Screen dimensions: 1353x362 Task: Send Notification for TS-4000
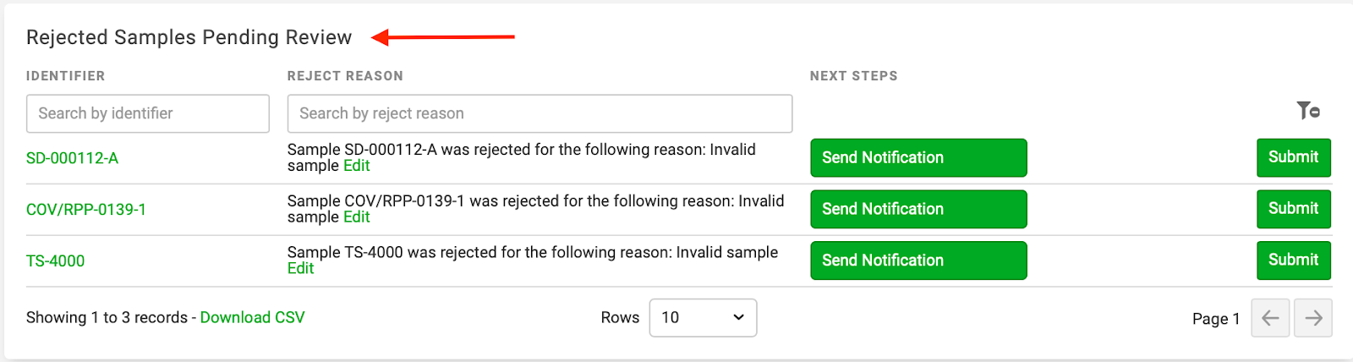pyautogui.click(x=918, y=261)
